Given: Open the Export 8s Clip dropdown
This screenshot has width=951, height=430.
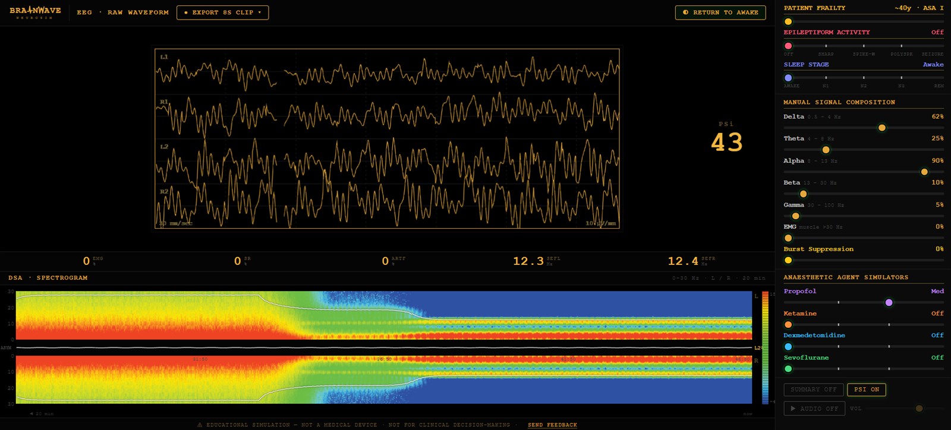Looking at the screenshot, I should [x=223, y=12].
